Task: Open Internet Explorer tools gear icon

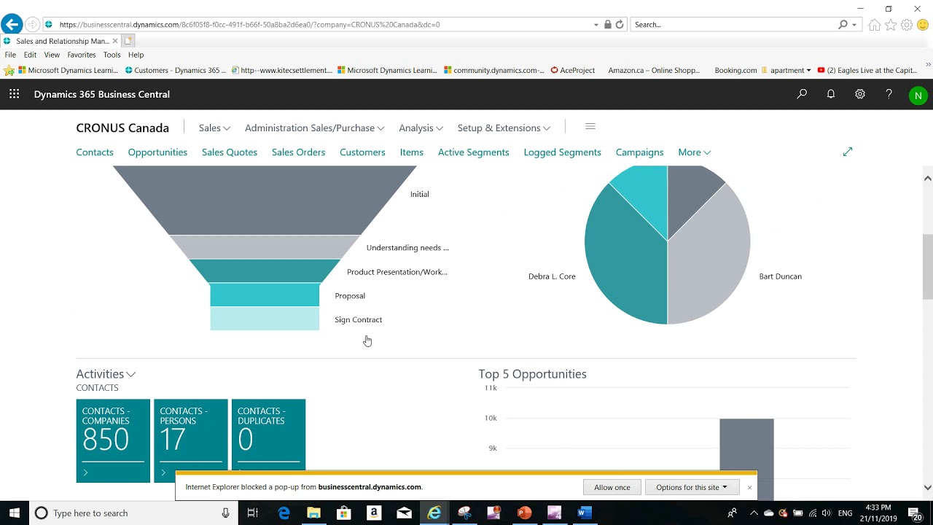Action: pyautogui.click(x=906, y=25)
